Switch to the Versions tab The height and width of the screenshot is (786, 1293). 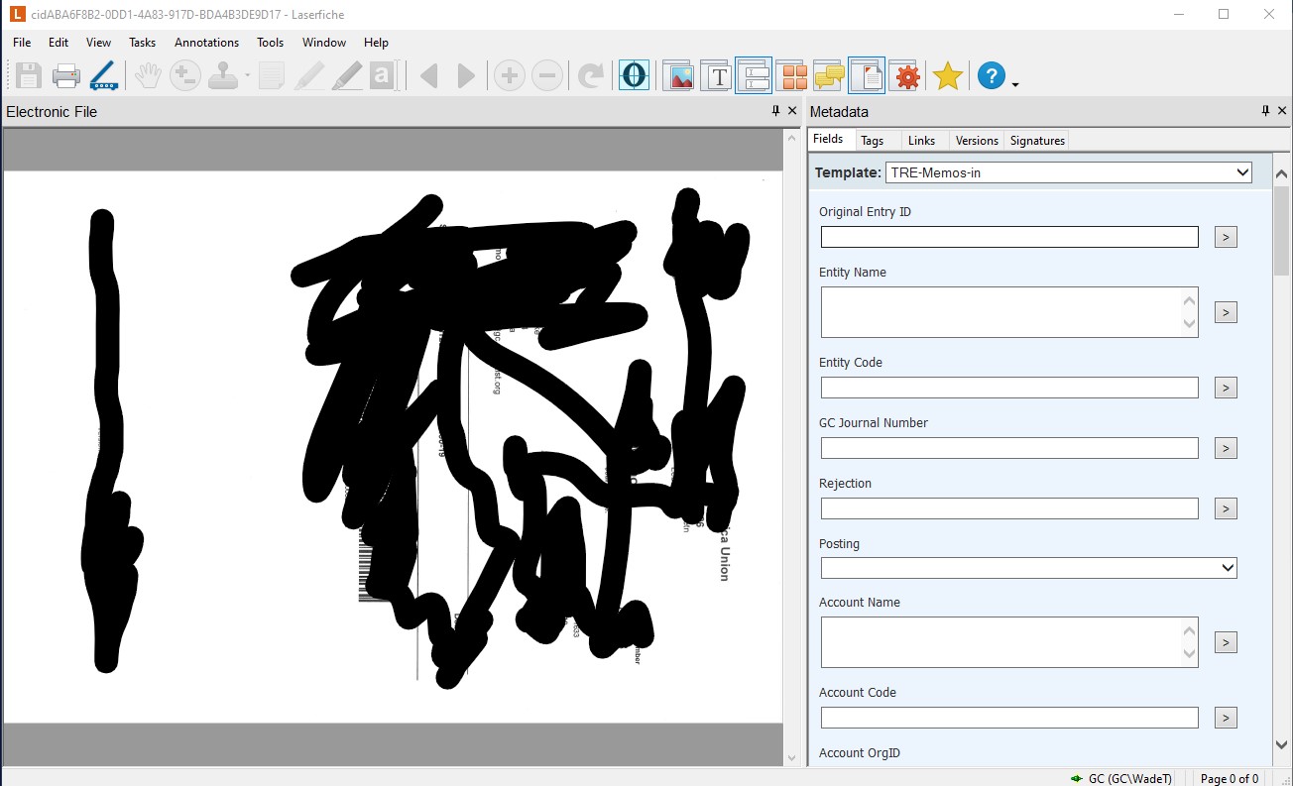click(x=977, y=141)
